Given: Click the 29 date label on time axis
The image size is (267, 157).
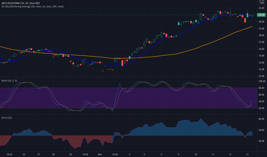Looking at the screenshot, I should (70, 154).
